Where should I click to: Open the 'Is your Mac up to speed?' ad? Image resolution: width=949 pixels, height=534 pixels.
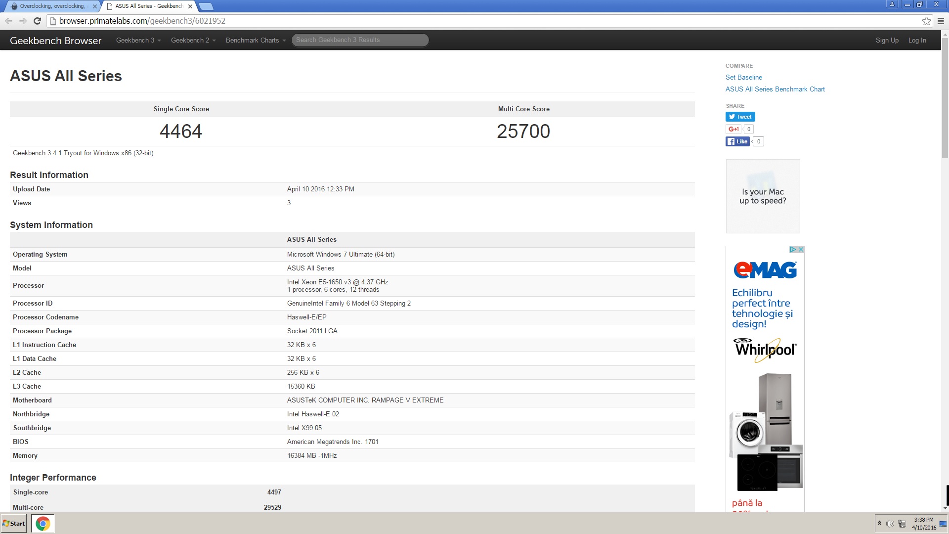763,196
